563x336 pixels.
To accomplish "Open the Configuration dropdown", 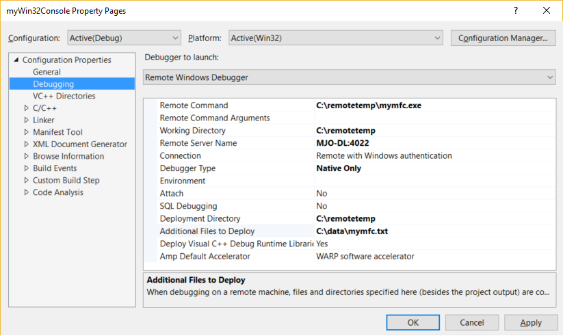I will pyautogui.click(x=124, y=38).
